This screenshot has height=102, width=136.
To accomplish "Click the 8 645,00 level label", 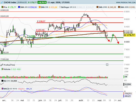I will (x=5, y=16).
